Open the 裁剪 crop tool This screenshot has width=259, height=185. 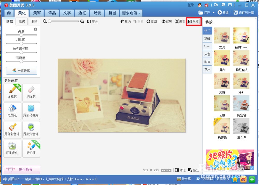[180, 21]
